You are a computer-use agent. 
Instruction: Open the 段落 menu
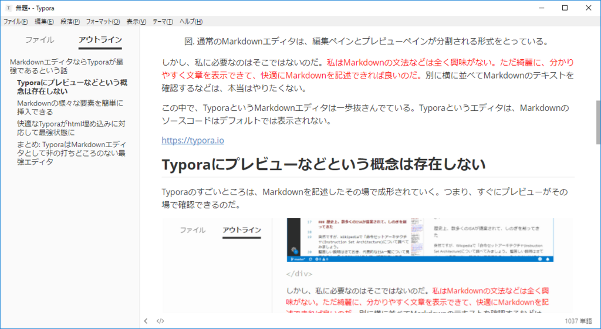click(70, 22)
